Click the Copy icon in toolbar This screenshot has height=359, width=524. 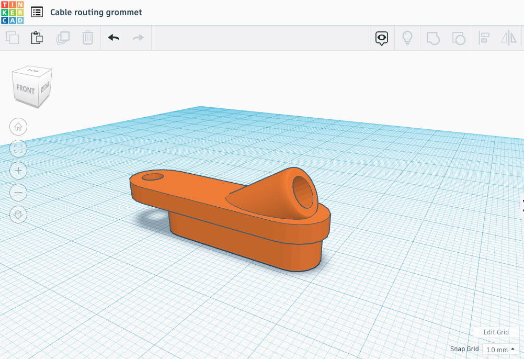point(12,38)
